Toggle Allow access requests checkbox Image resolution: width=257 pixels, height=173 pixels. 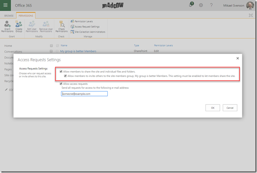(x=61, y=84)
